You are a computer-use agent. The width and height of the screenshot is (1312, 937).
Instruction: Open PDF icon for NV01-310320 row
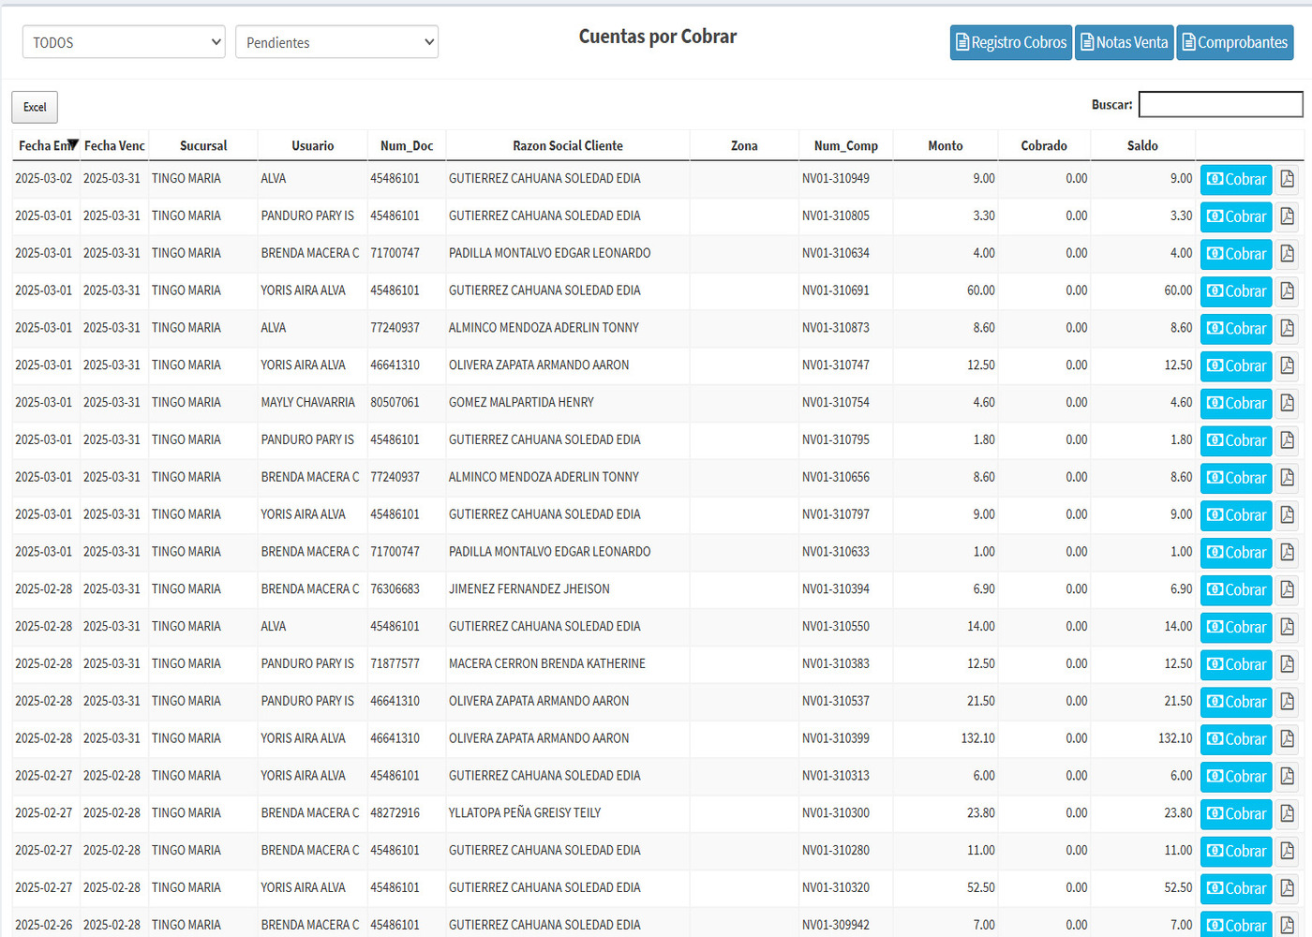click(x=1287, y=888)
